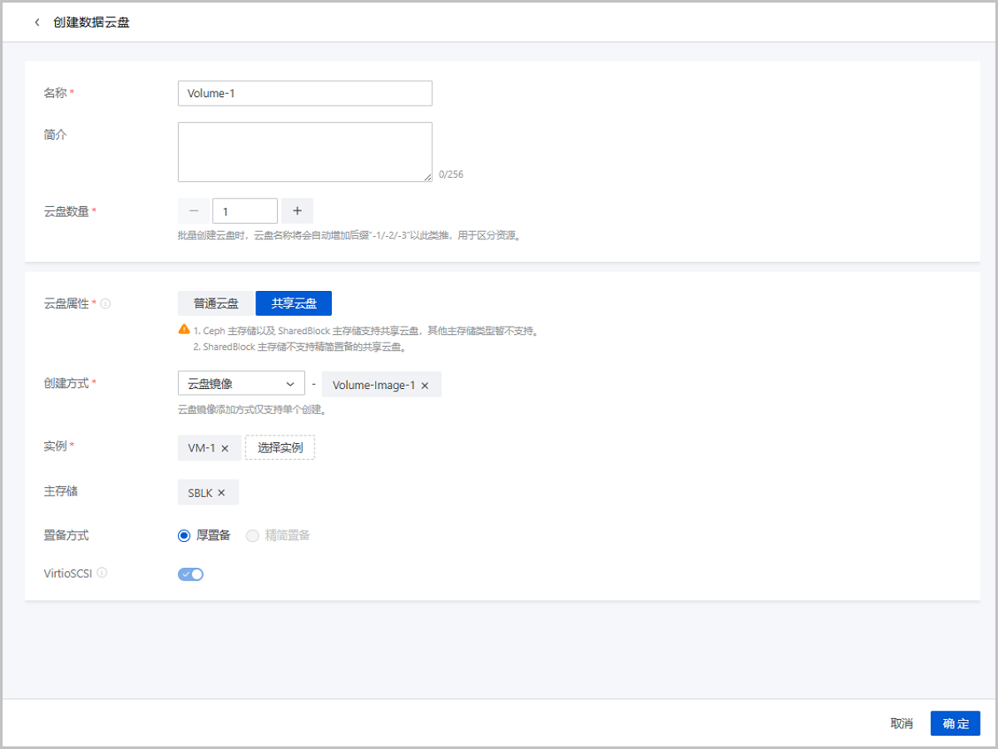
Task: Remove Volume-Image-1 with its x icon
Action: (425, 385)
